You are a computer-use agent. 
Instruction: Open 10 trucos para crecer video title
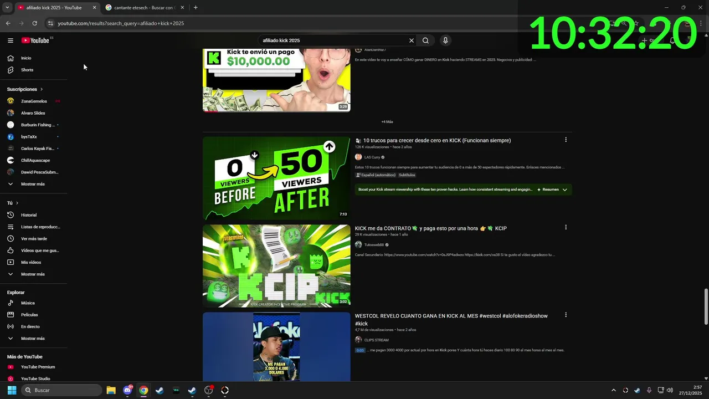(437, 140)
